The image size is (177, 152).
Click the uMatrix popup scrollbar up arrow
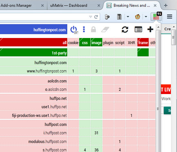pyautogui.click(x=158, y=27)
